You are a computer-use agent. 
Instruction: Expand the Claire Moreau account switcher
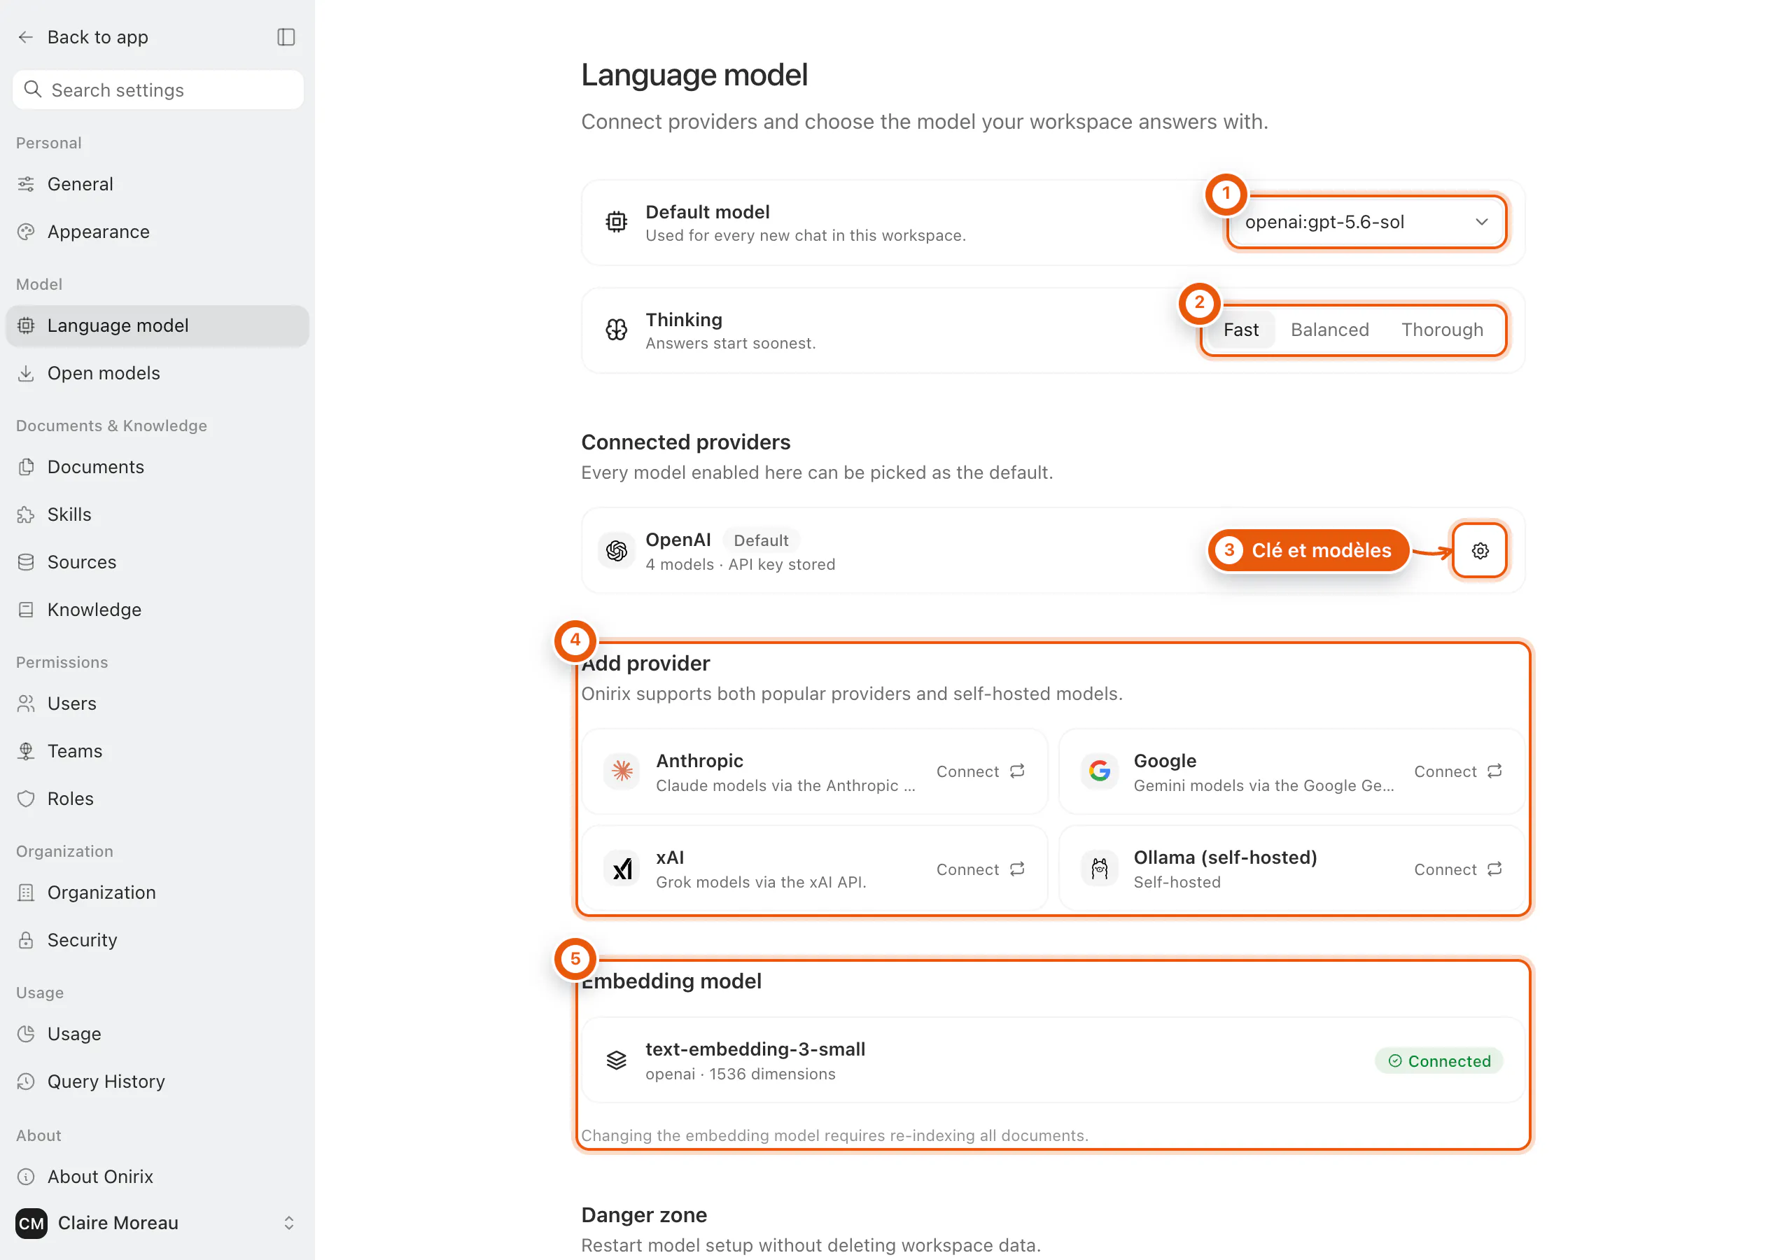(289, 1222)
